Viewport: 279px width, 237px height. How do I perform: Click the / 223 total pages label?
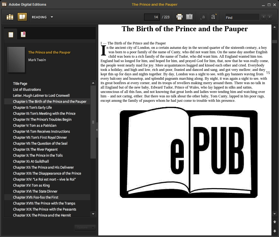click(x=166, y=17)
